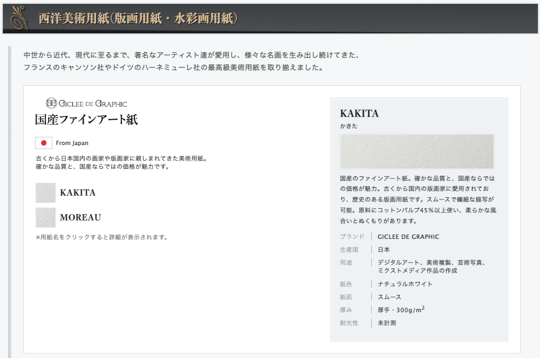Click the スムース texture value

(x=389, y=297)
